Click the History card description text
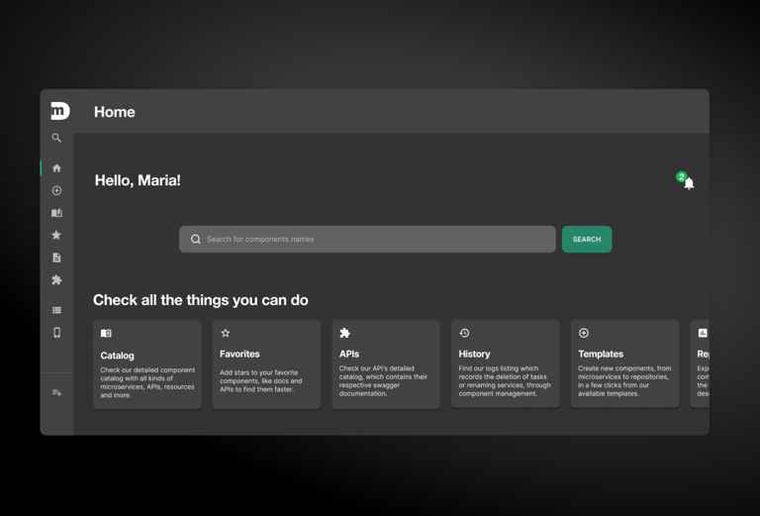Screen dimensions: 760x516 tap(505, 381)
